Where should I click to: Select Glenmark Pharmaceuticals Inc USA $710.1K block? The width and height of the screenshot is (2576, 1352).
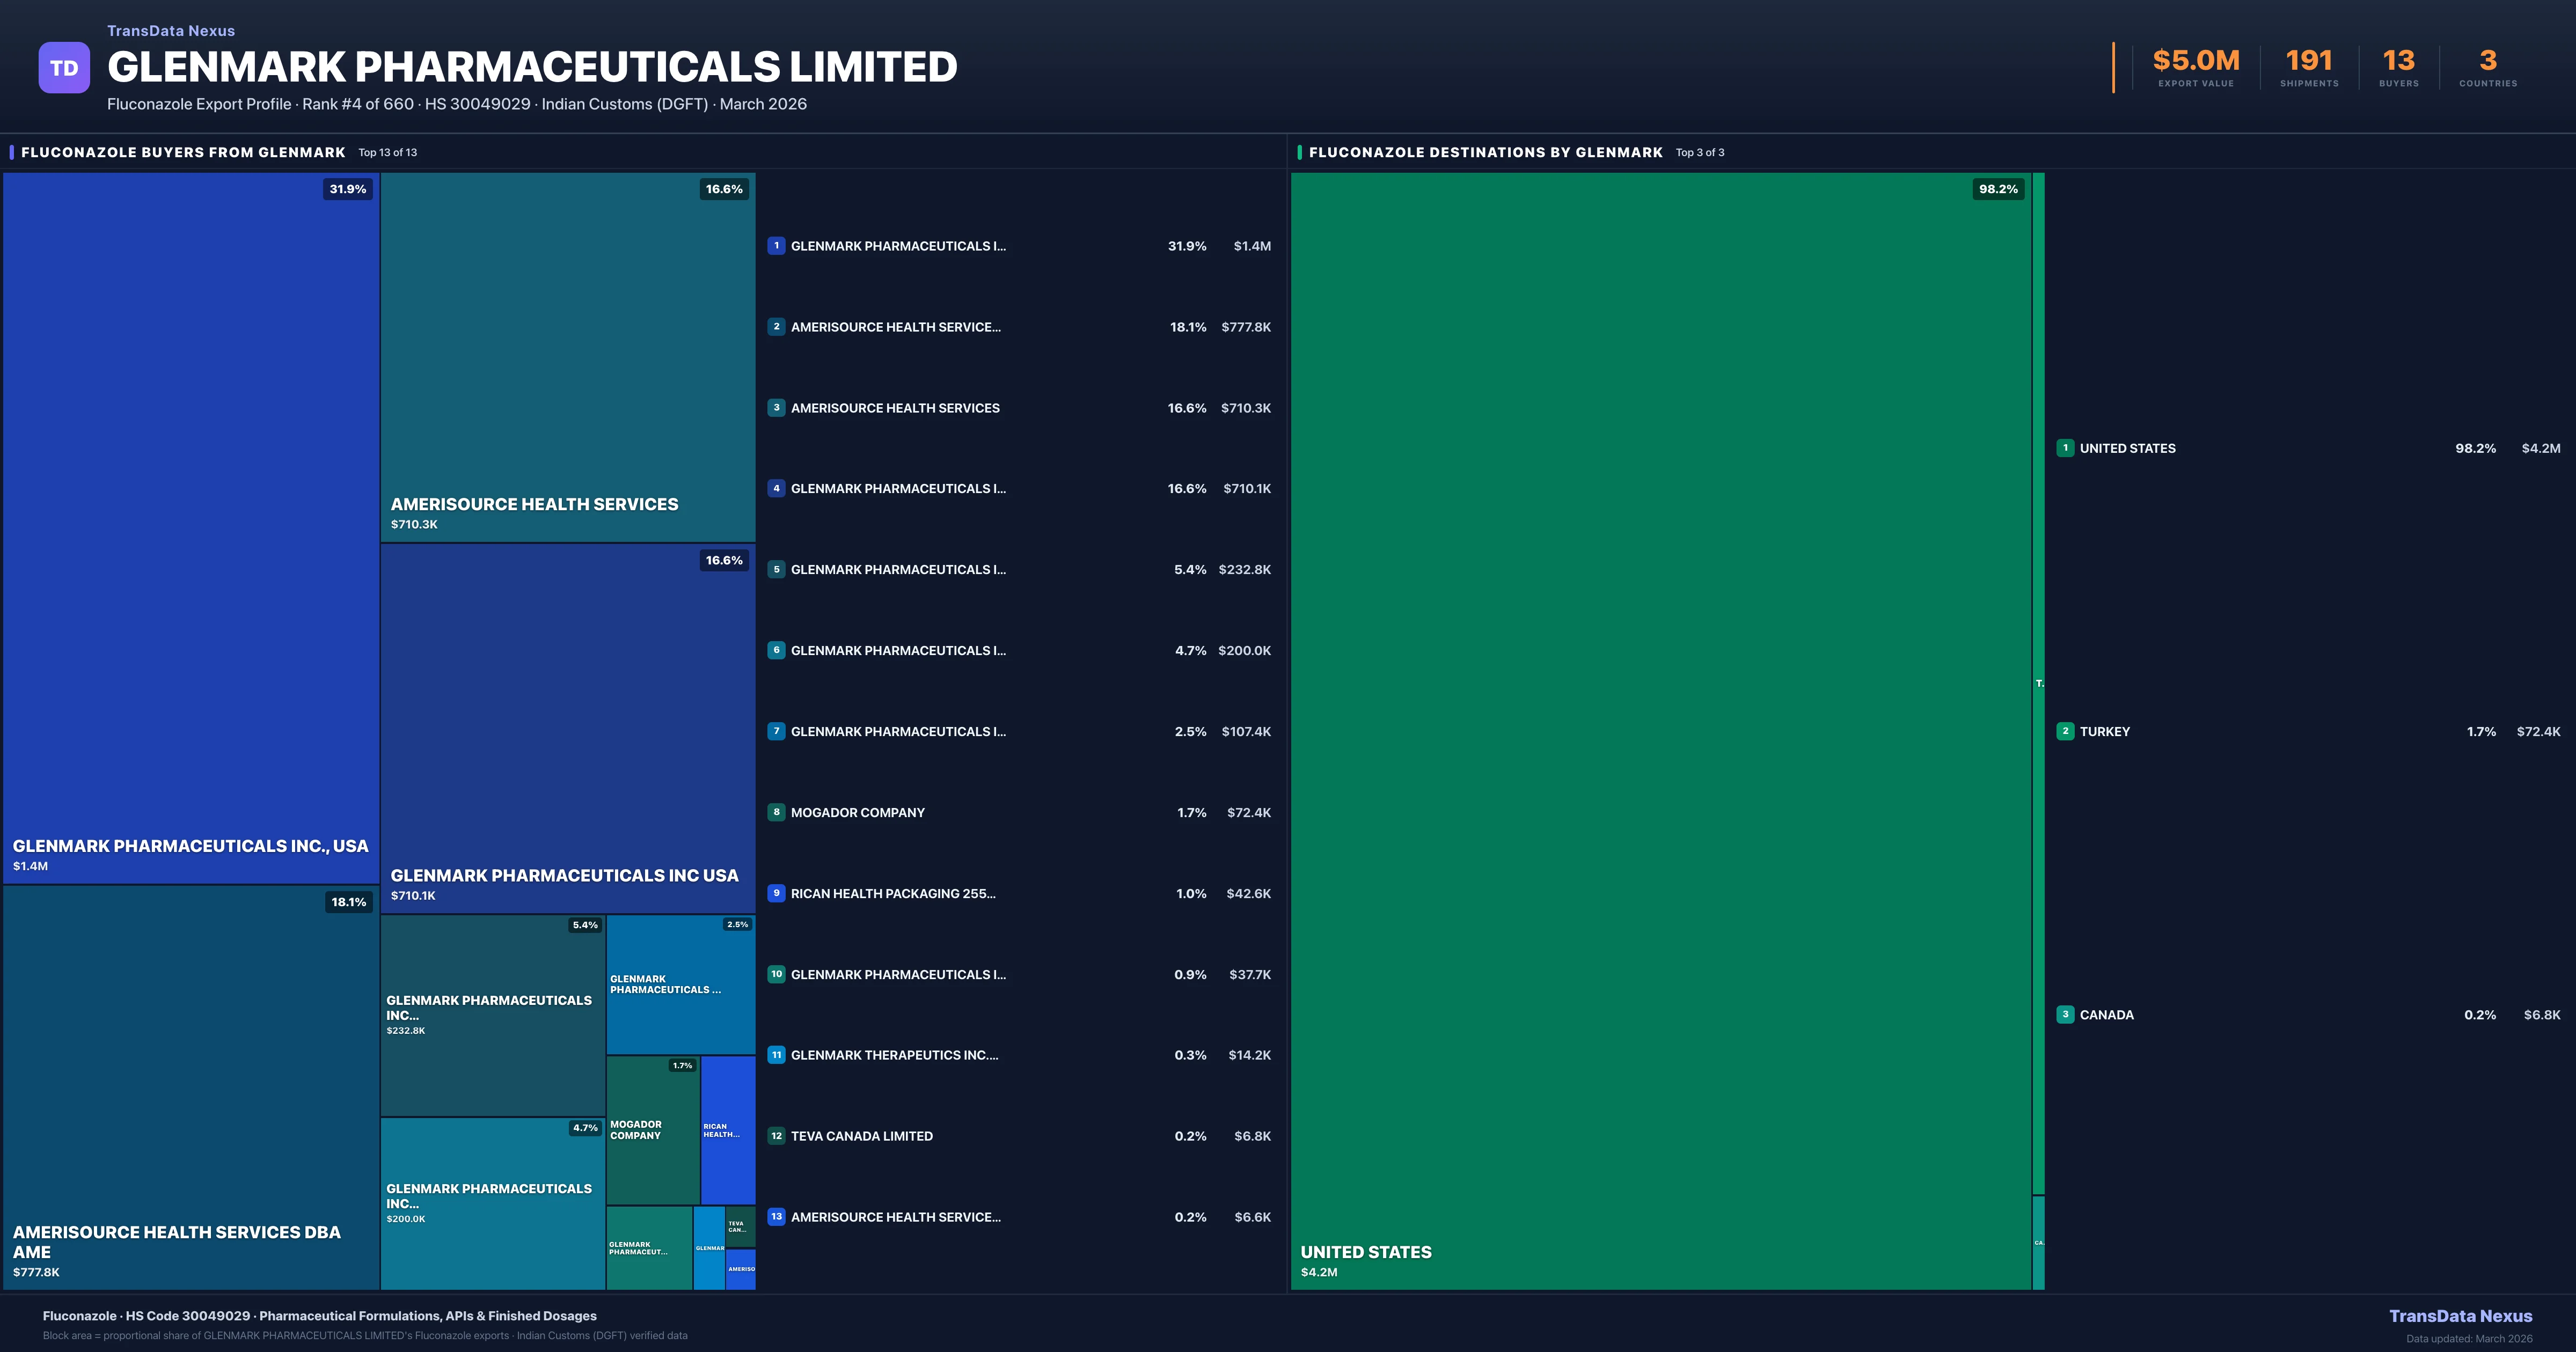coord(567,727)
